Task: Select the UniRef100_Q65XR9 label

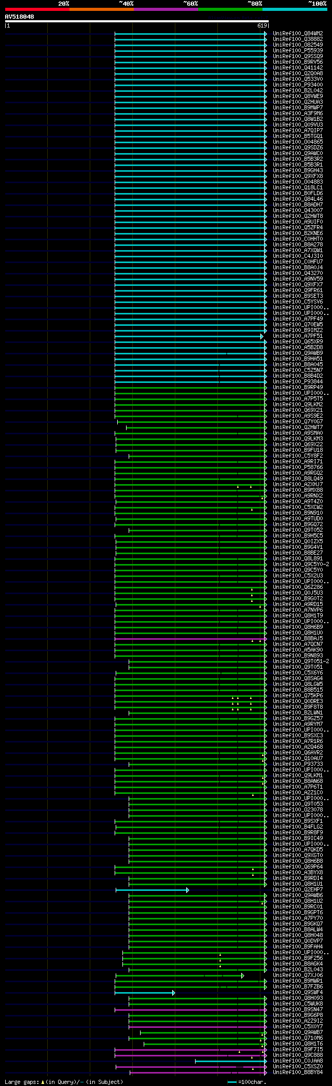Action: pos(298,342)
